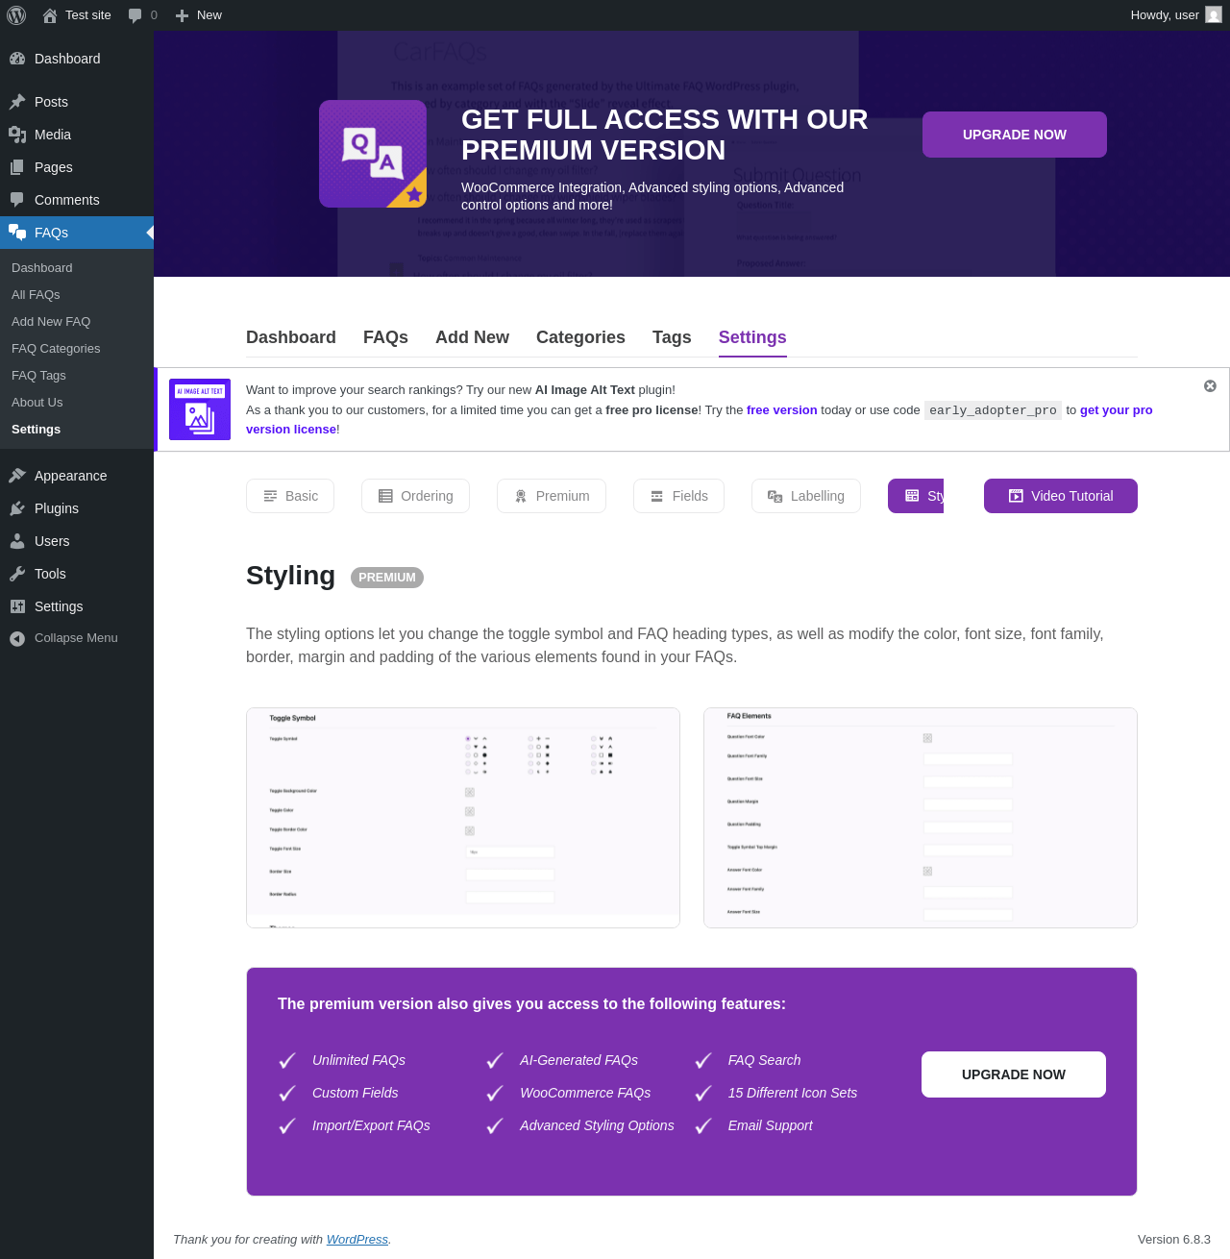1230x1259 pixels.
Task: Click the WordPress logo icon
Action: point(16,15)
